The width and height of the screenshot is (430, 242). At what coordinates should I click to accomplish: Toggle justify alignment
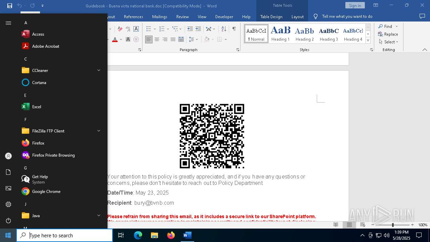[x=173, y=39]
